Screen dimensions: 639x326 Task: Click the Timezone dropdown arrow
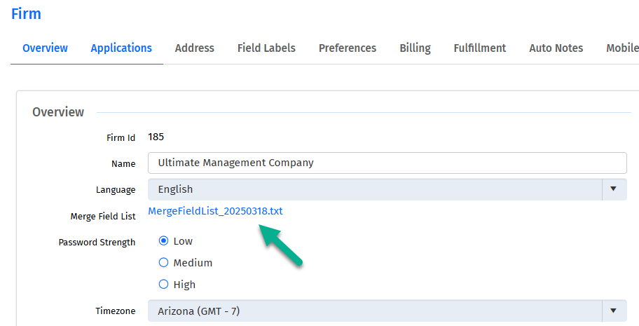[613, 311]
